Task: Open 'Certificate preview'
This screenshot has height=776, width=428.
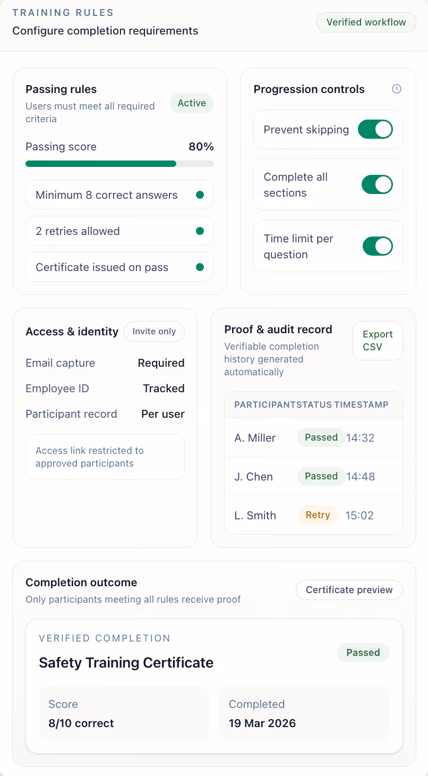Action: point(349,590)
